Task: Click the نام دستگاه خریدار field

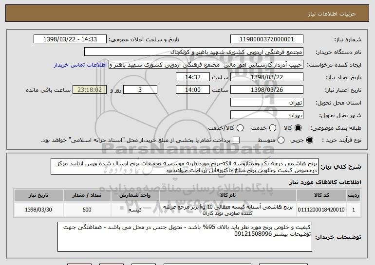Action: click(194, 52)
